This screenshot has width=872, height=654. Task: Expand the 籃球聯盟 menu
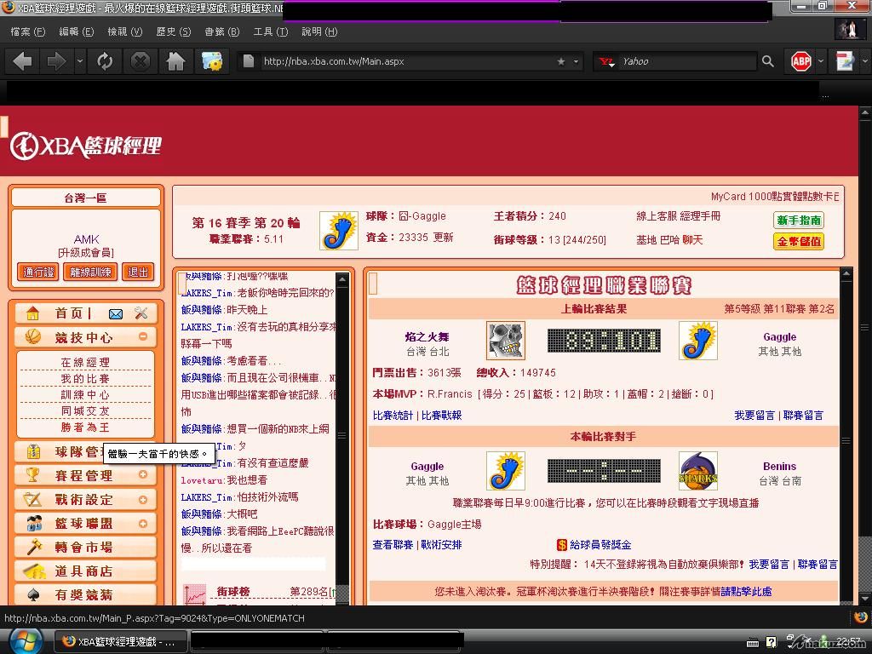pos(143,524)
